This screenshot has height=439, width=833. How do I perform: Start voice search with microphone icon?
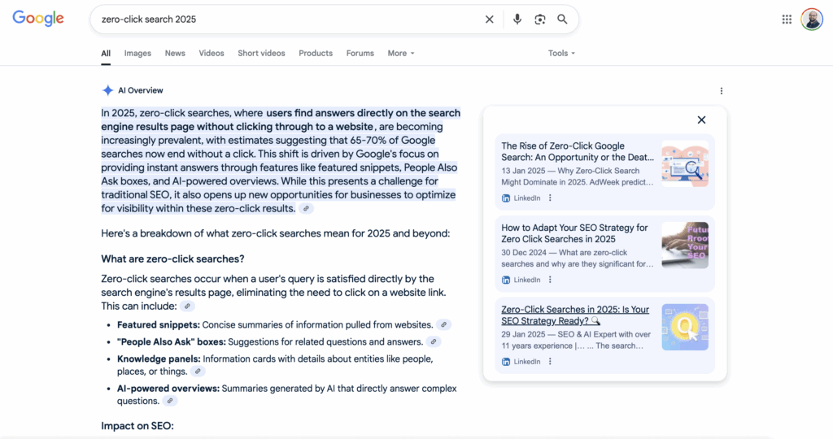[x=517, y=20]
